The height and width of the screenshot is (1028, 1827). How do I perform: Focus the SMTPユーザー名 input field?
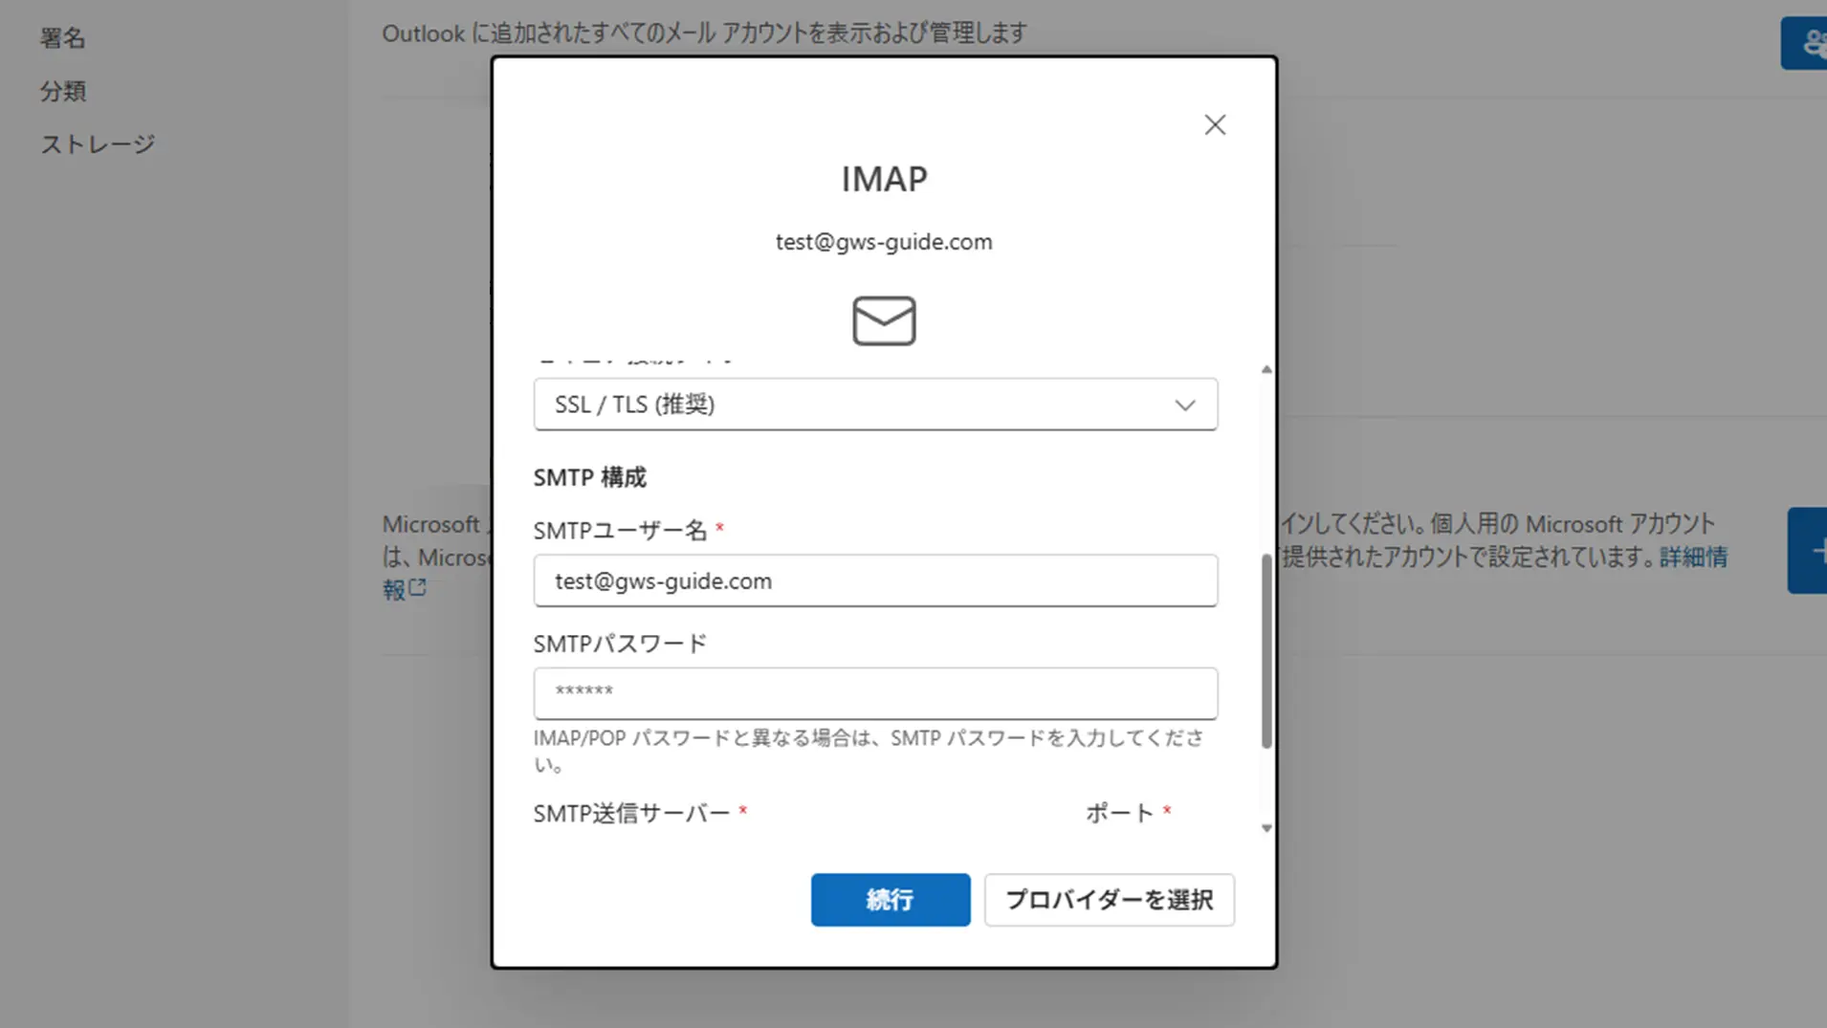tap(874, 580)
